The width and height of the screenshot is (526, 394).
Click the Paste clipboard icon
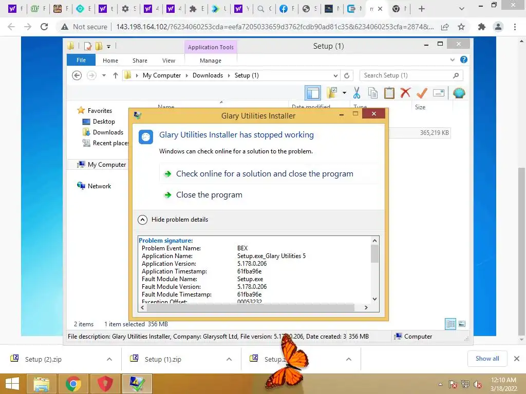tap(389, 93)
